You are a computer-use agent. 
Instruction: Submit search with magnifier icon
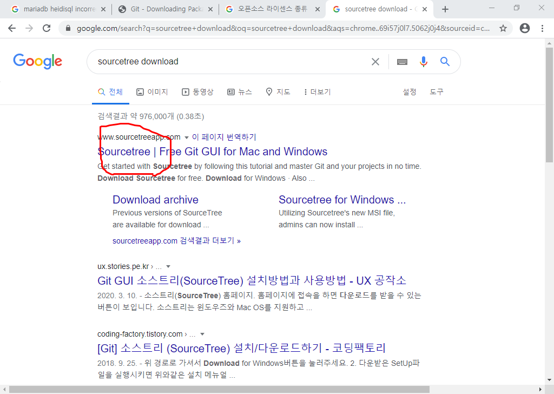pyautogui.click(x=445, y=62)
